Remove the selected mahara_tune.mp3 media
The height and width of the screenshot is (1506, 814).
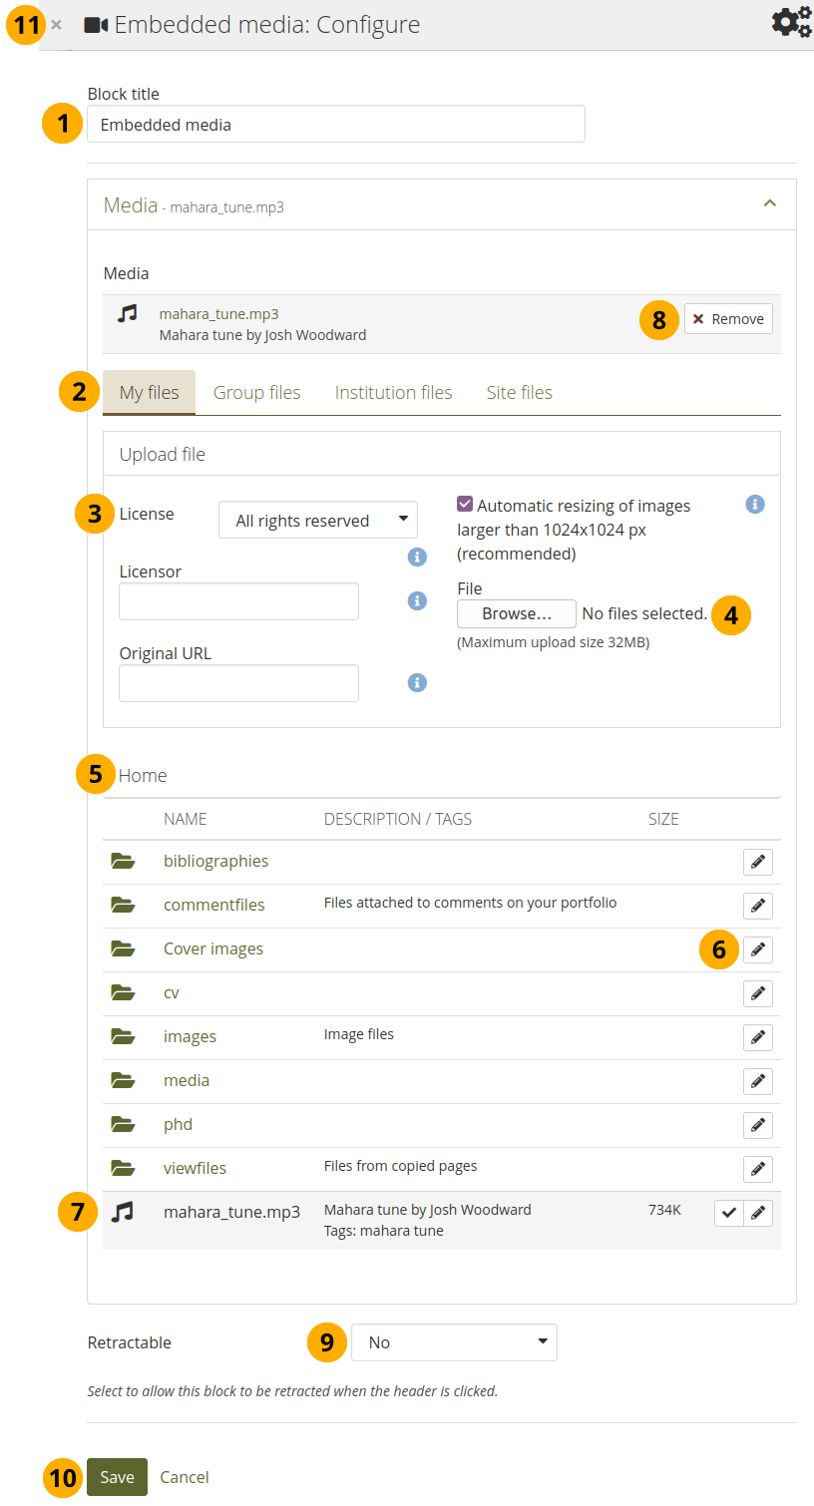[728, 319]
